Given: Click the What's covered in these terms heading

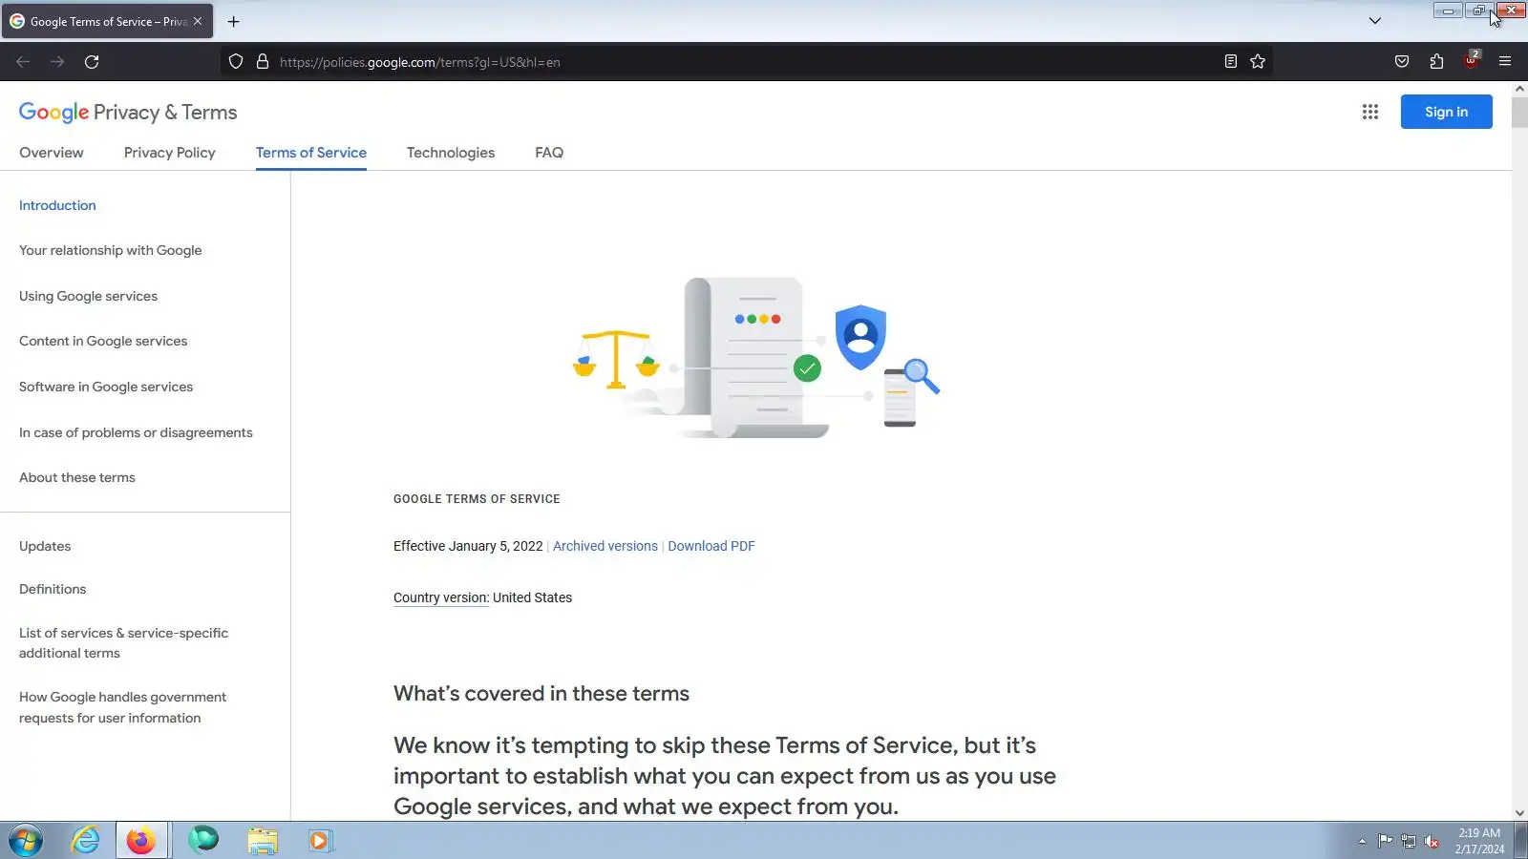Looking at the screenshot, I should click(541, 694).
